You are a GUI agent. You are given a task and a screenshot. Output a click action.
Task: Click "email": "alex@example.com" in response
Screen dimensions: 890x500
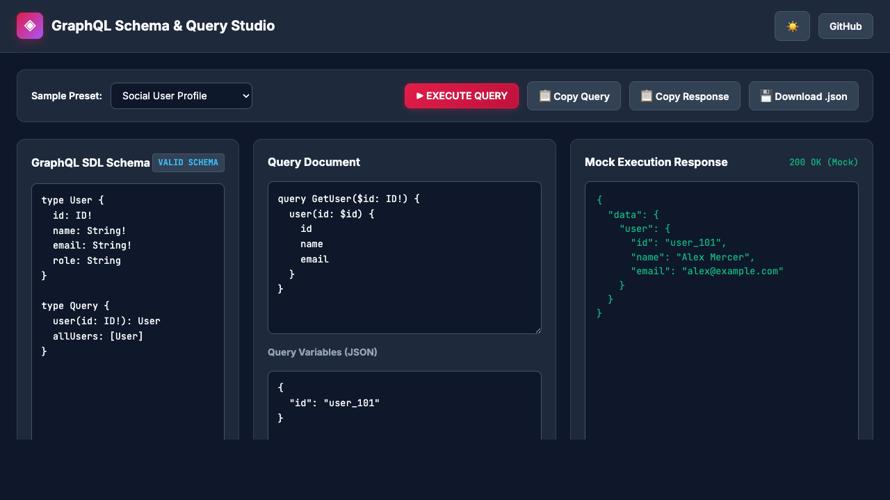pyautogui.click(x=707, y=271)
